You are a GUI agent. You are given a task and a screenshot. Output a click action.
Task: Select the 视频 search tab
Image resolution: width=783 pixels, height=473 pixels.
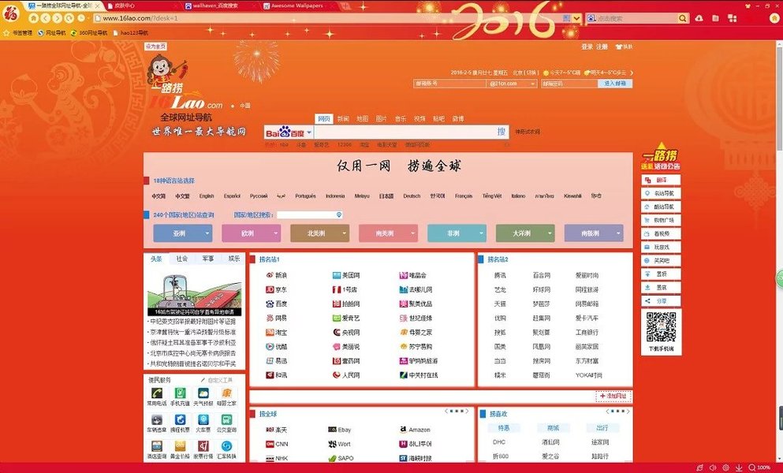(x=419, y=119)
